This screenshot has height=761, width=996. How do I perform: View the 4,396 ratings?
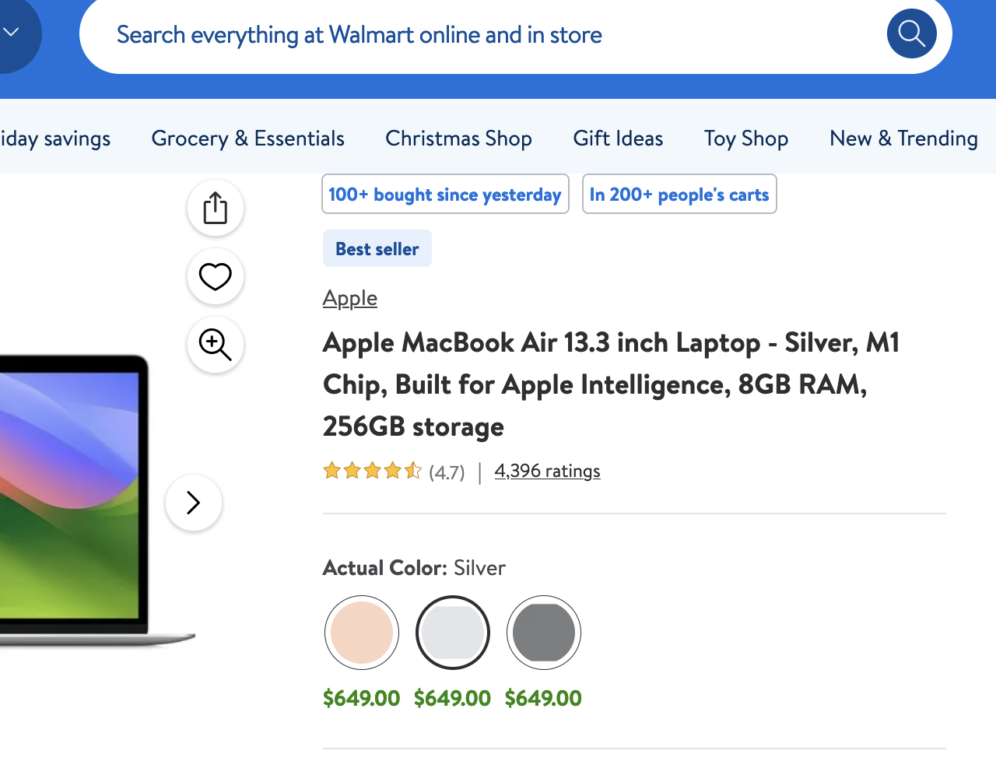tap(547, 471)
